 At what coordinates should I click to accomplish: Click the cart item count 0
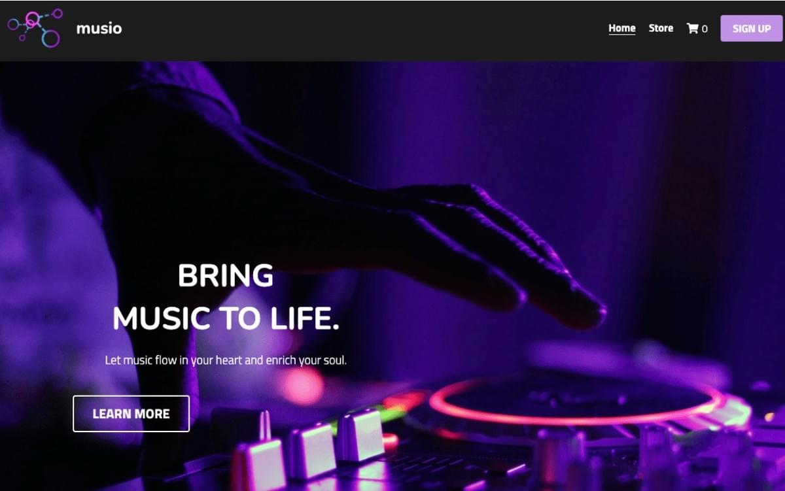[x=705, y=29]
